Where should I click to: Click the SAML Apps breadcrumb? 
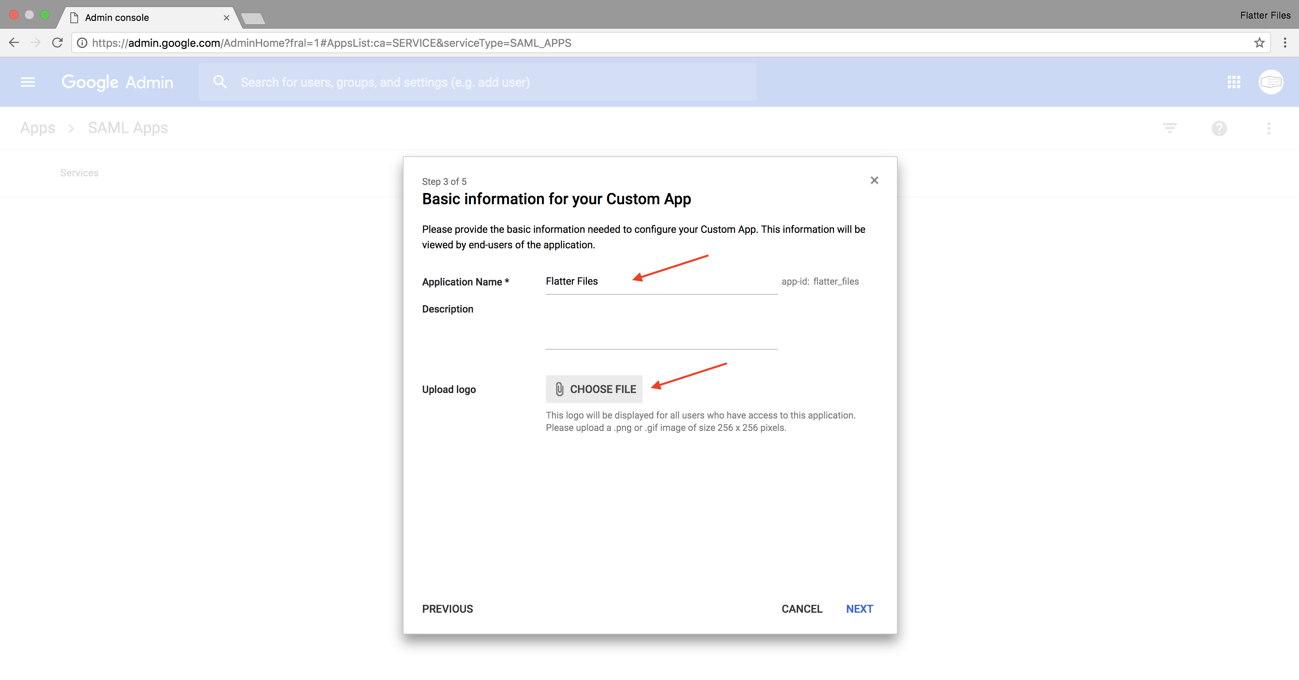[x=128, y=128]
